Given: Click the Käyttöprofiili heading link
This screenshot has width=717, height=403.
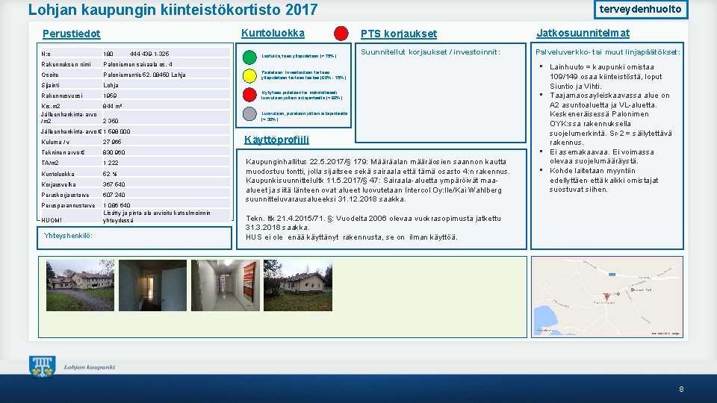Looking at the screenshot, I should tap(276, 140).
